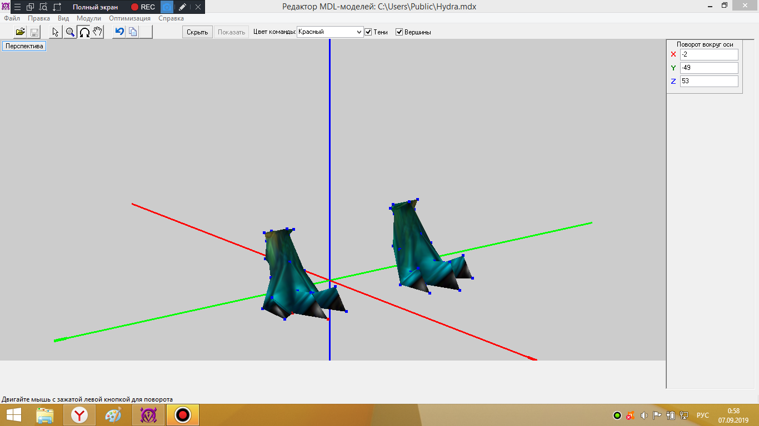The height and width of the screenshot is (426, 759).
Task: Click the recorder window-capture mode icon
Action: pyautogui.click(x=31, y=7)
